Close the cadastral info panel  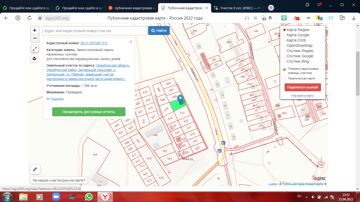click(130, 42)
